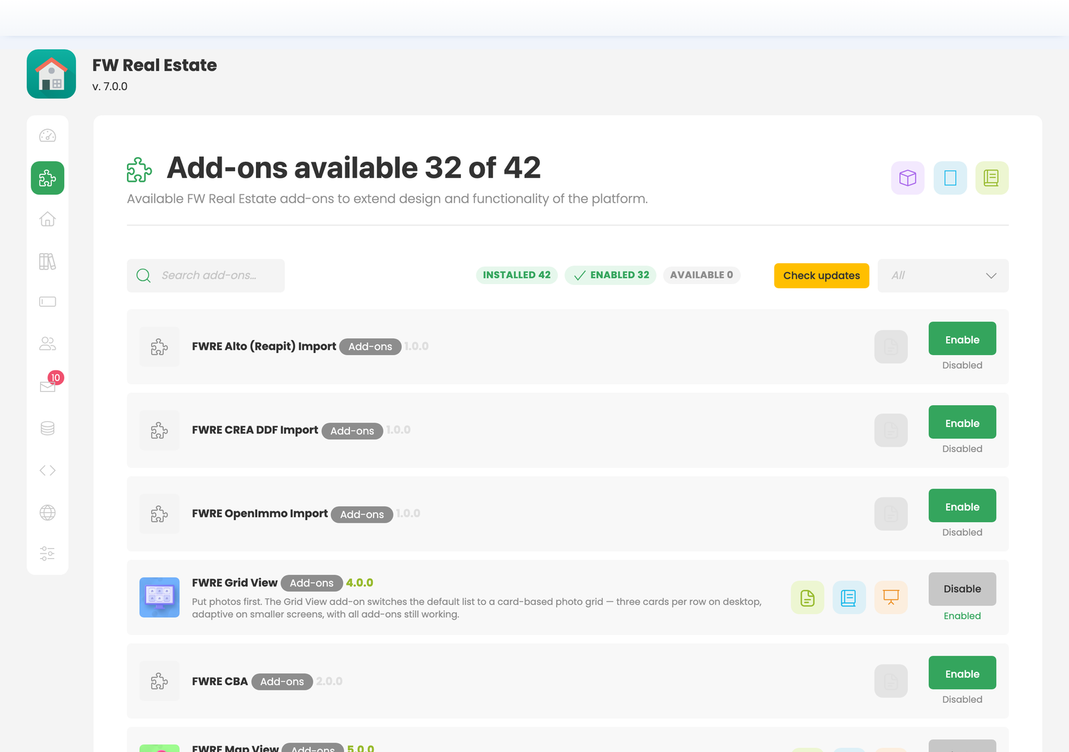Focus the Search add-ons field
1069x752 pixels.
click(206, 275)
